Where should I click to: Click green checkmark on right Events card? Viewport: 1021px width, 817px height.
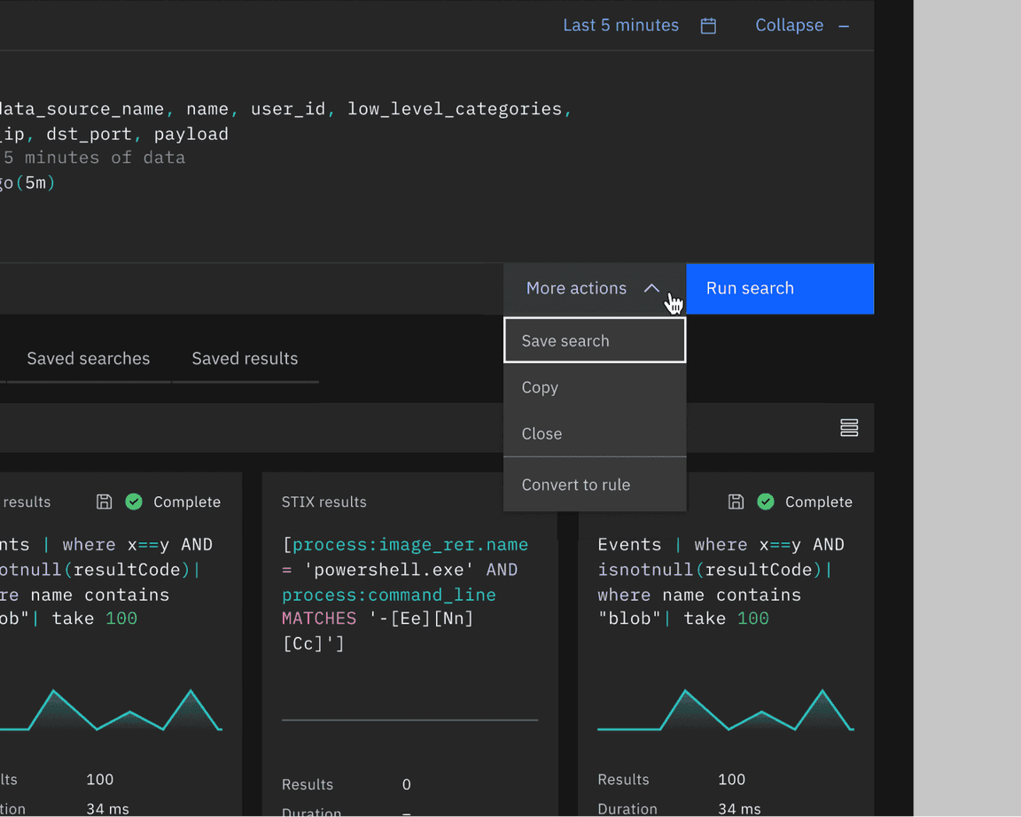click(766, 502)
